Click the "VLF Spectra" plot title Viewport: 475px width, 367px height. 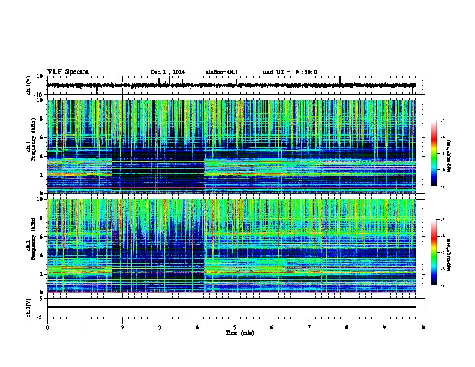click(68, 72)
